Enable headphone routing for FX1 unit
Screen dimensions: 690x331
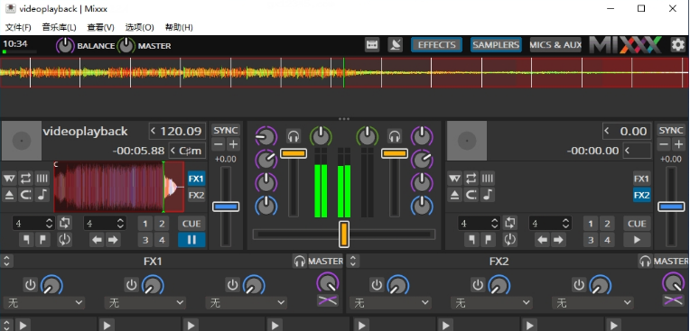pyautogui.click(x=299, y=262)
